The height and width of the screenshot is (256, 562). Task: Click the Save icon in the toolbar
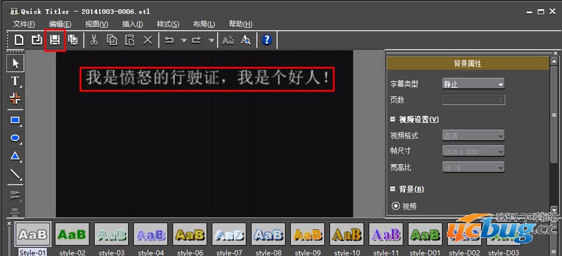(55, 40)
